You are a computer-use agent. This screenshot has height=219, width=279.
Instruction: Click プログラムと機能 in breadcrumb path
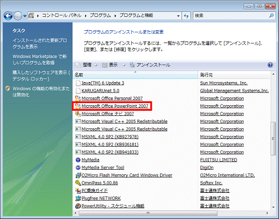tap(136, 15)
